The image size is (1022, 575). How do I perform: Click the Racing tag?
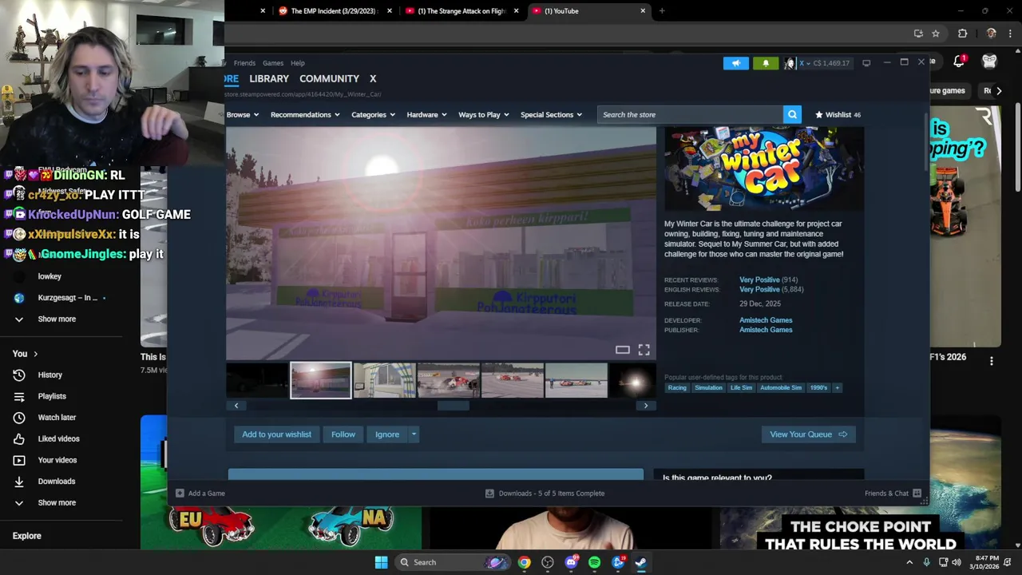[x=677, y=388]
